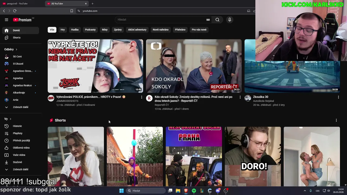
Task: Open options menu for Zkouška 30 video
Action: point(338,97)
